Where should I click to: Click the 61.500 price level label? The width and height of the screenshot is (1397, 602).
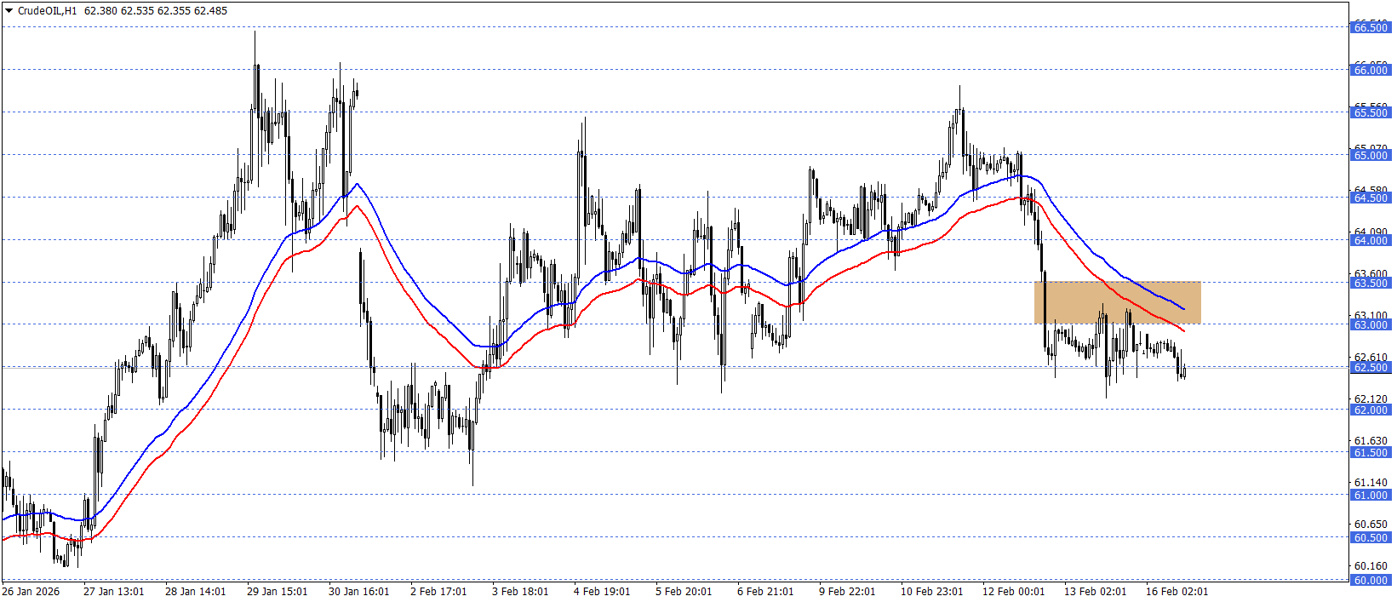(1370, 452)
